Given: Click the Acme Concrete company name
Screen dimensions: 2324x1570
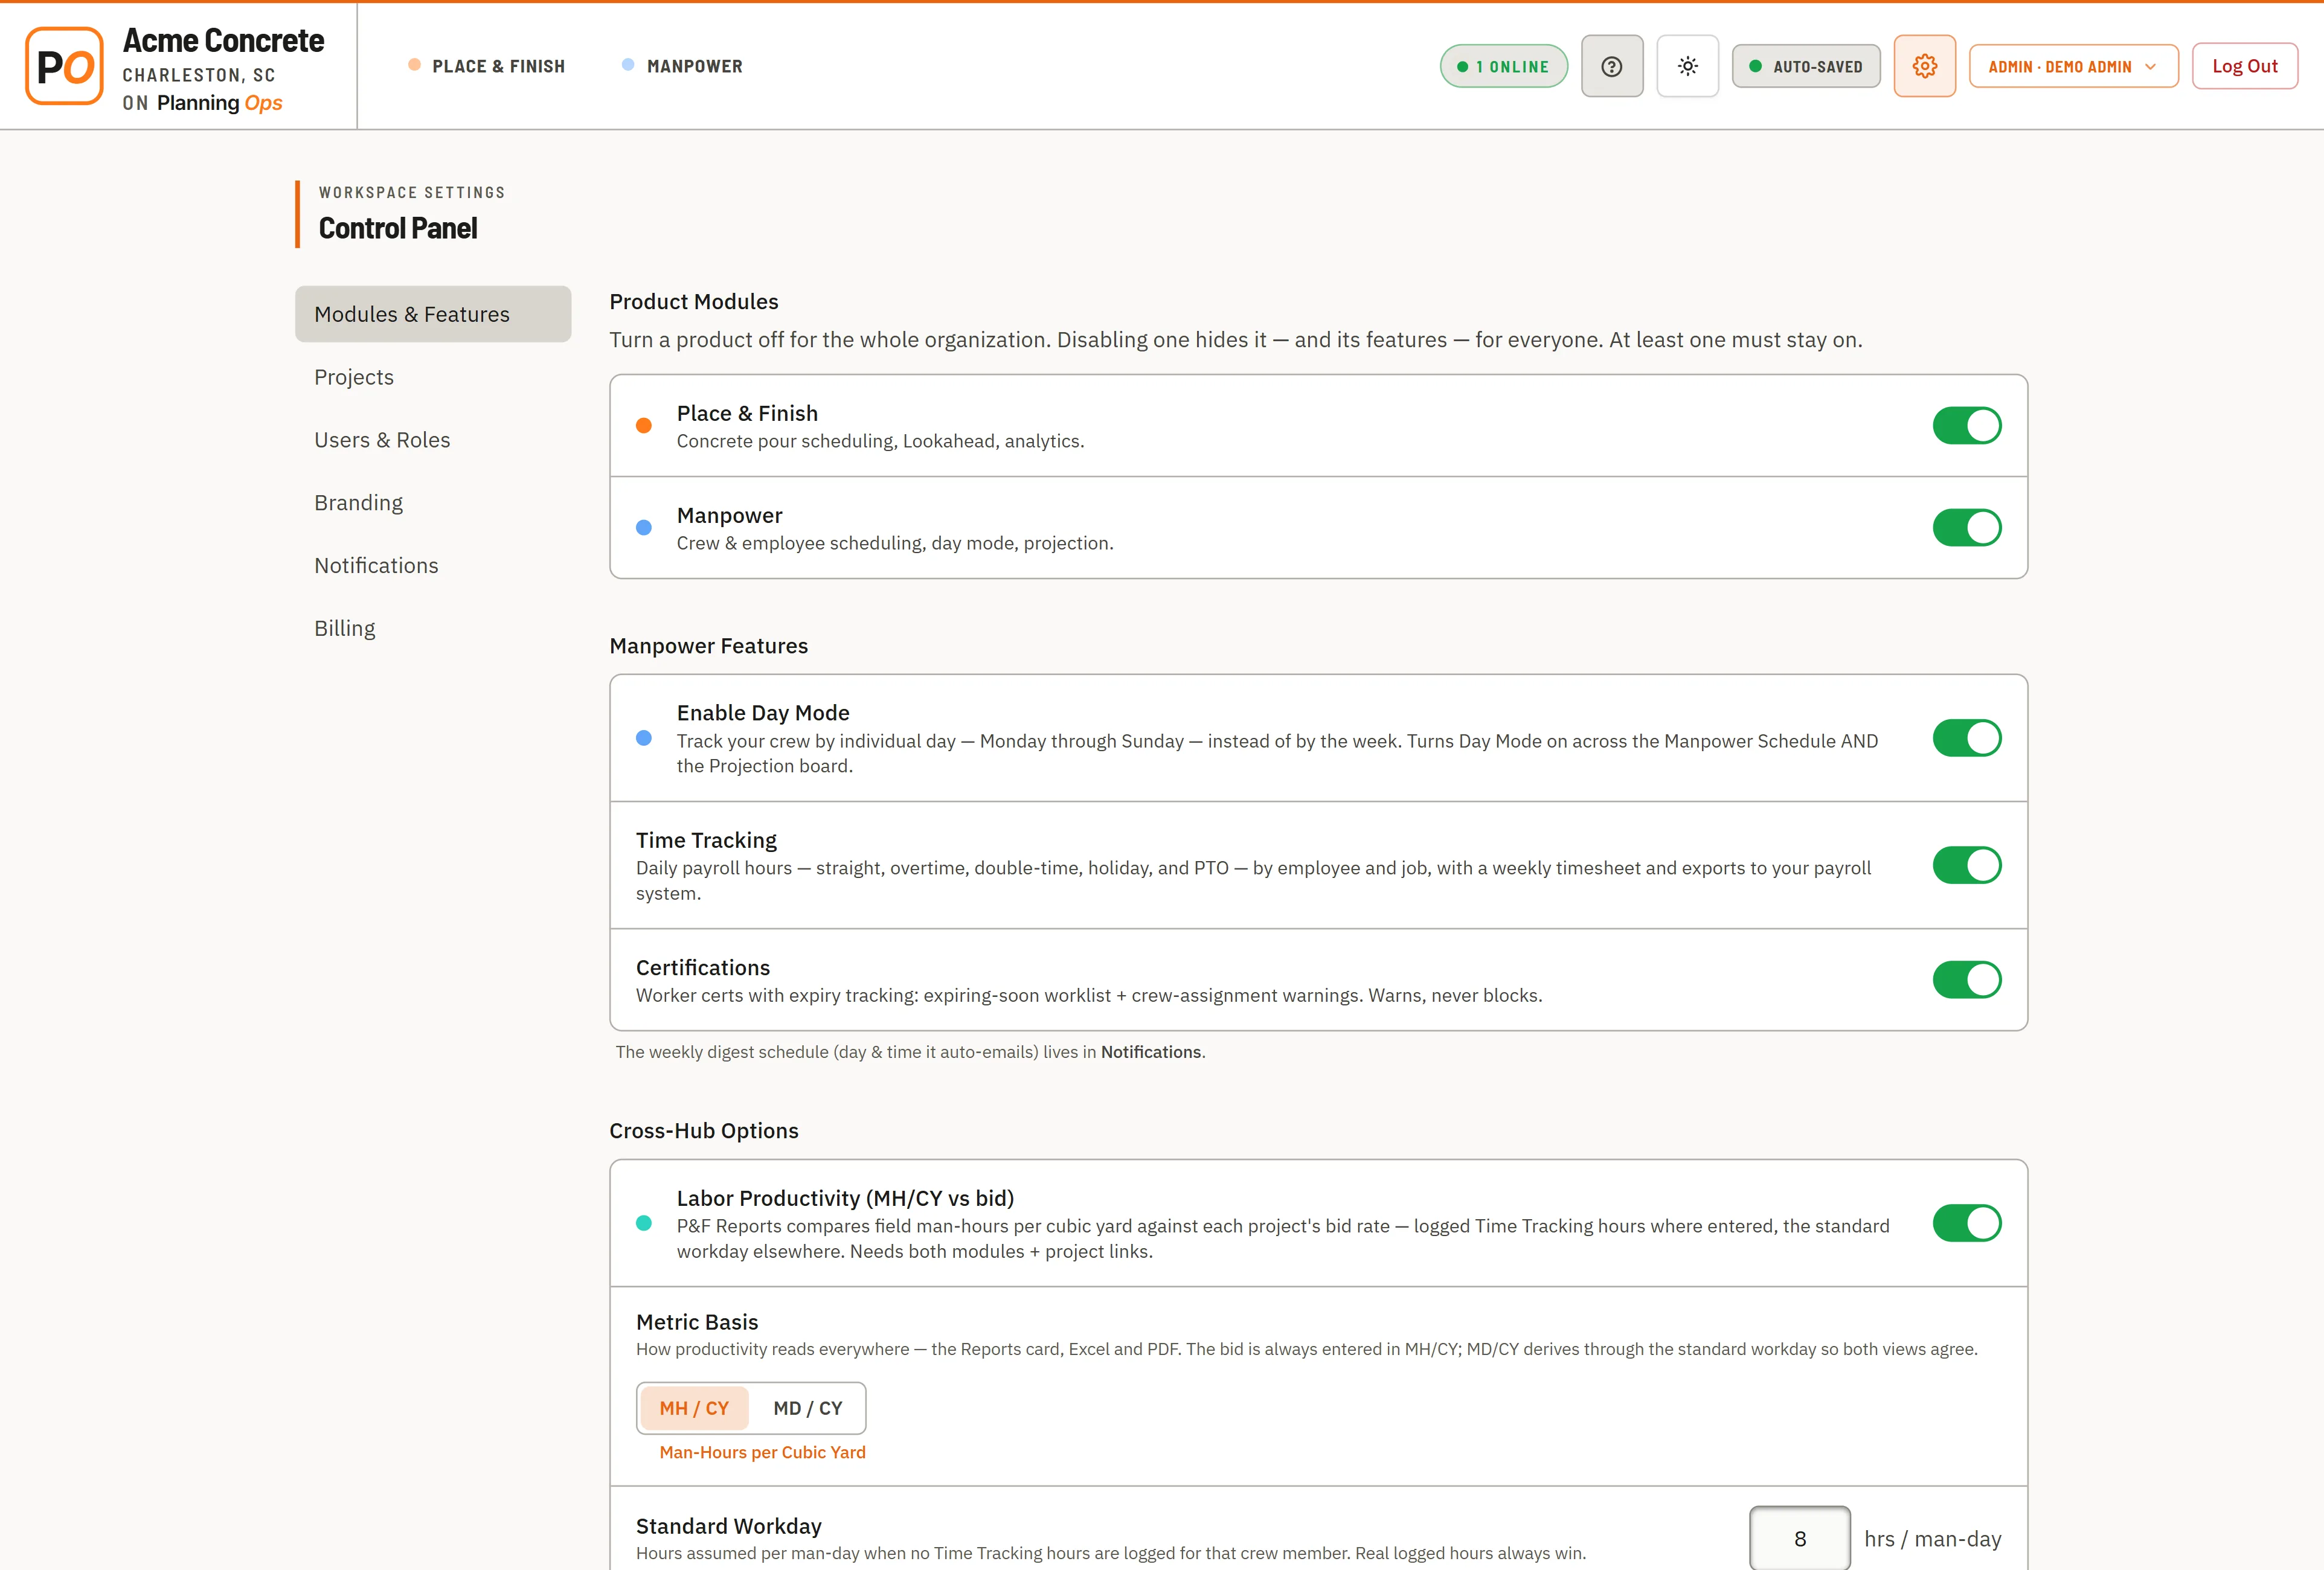Looking at the screenshot, I should click(x=223, y=40).
